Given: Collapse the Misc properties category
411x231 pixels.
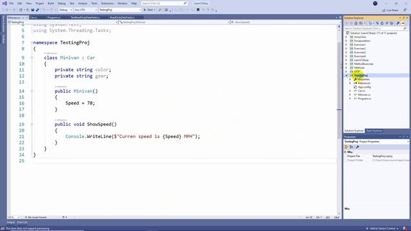Looking at the screenshot, I should (x=345, y=152).
